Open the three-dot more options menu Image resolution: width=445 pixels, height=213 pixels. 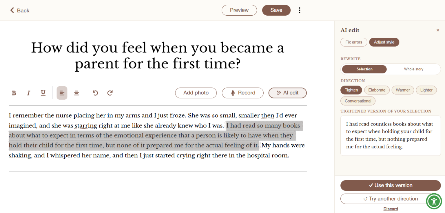point(299,10)
